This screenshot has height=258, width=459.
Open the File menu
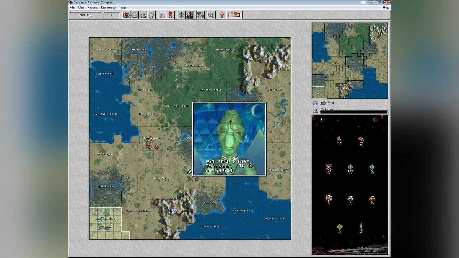click(72, 7)
